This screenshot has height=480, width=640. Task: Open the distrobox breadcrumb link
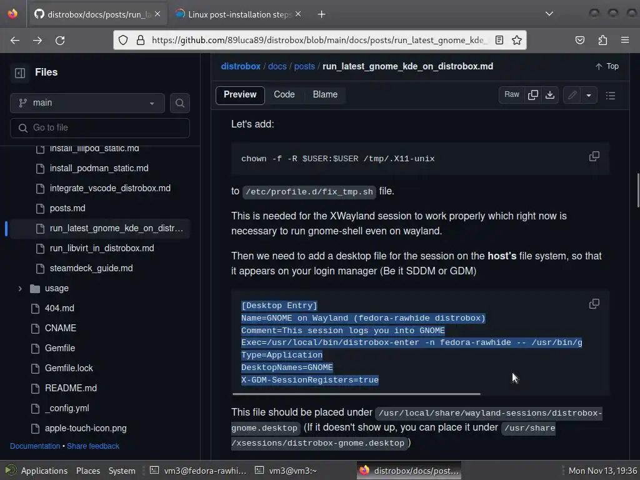coord(241,66)
